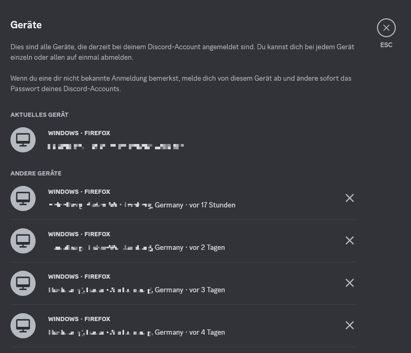Click the ANDERE GERÄTE section label
The image size is (411, 353).
[36, 173]
